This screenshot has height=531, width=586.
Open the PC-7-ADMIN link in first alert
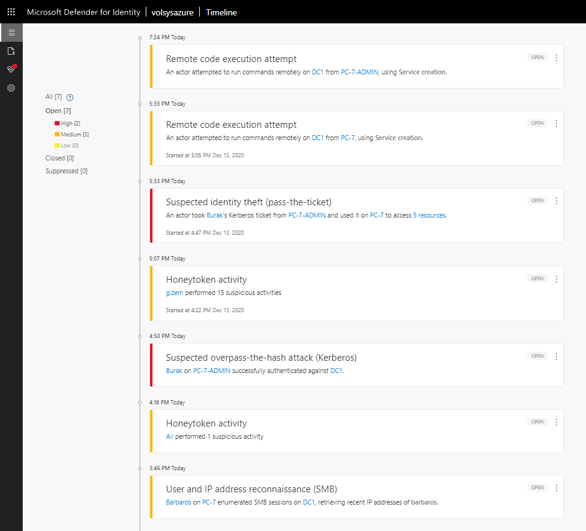pyautogui.click(x=360, y=72)
